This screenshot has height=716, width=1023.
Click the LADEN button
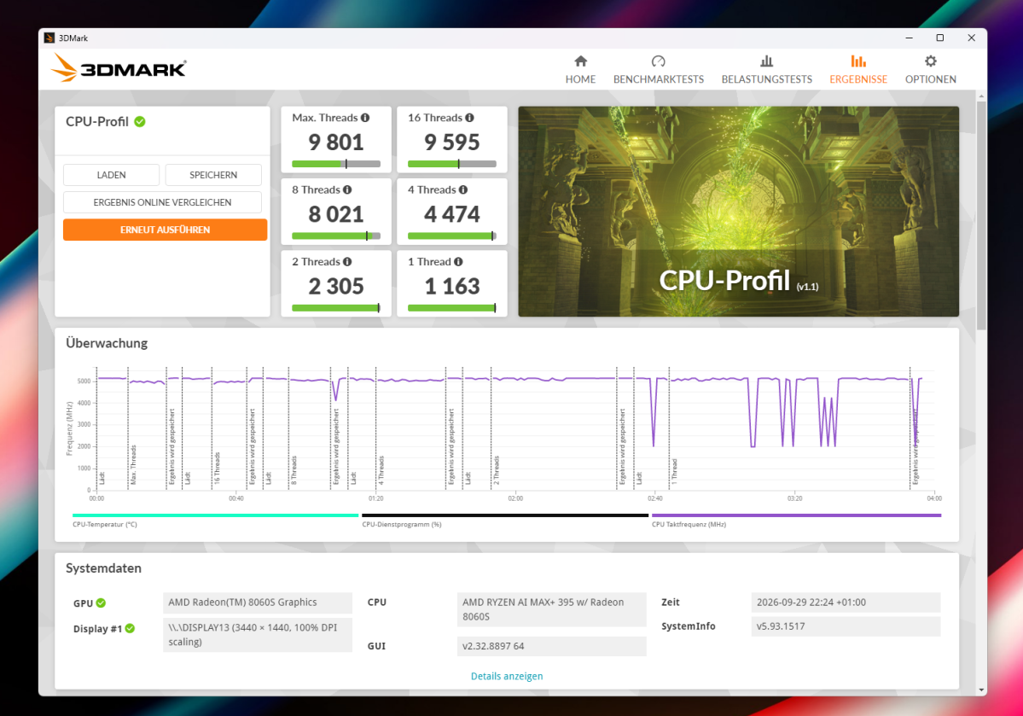pos(111,175)
